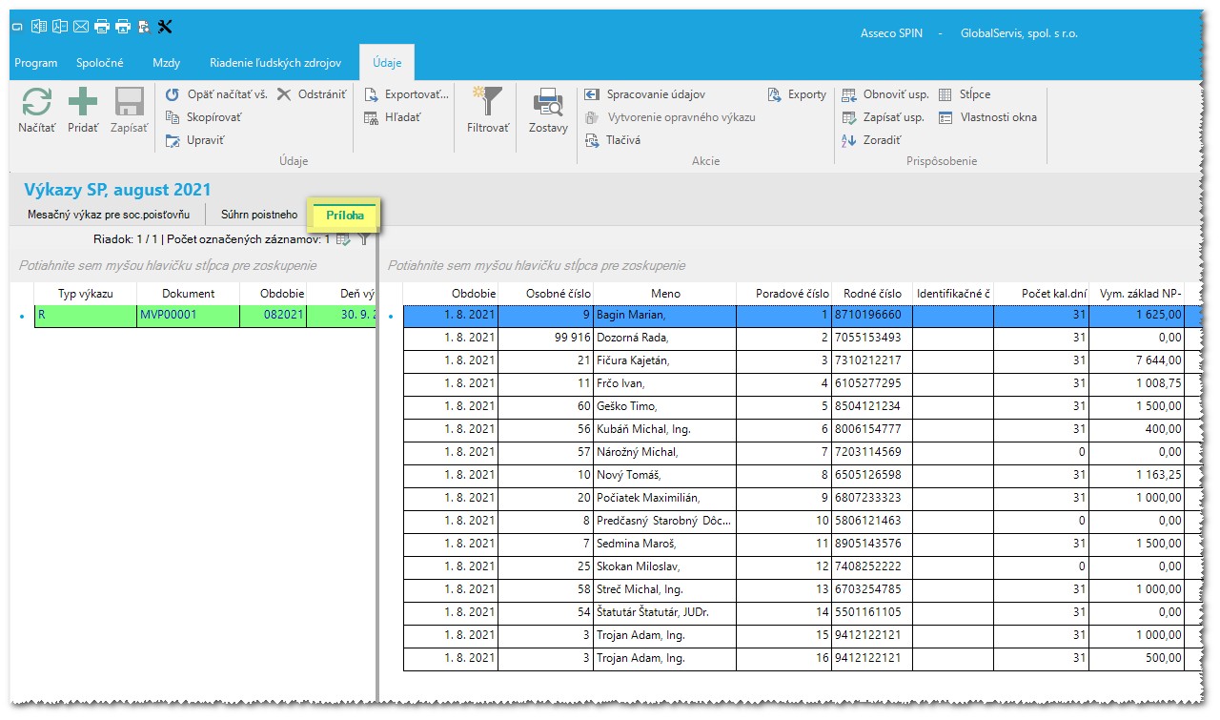Click Poradové číslo column header
Image resolution: width=1220 pixels, height=720 pixels.
[784, 294]
